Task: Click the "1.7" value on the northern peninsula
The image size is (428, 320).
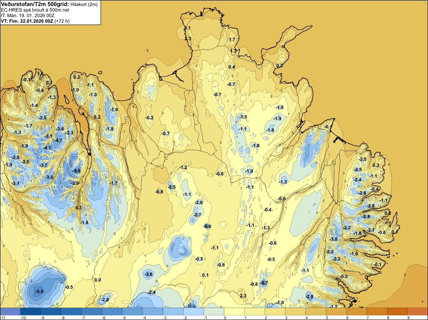Action: coord(232,39)
